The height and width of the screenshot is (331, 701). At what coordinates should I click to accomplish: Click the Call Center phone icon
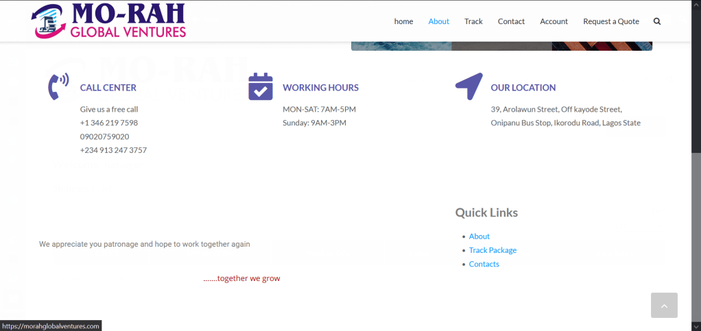tap(58, 87)
